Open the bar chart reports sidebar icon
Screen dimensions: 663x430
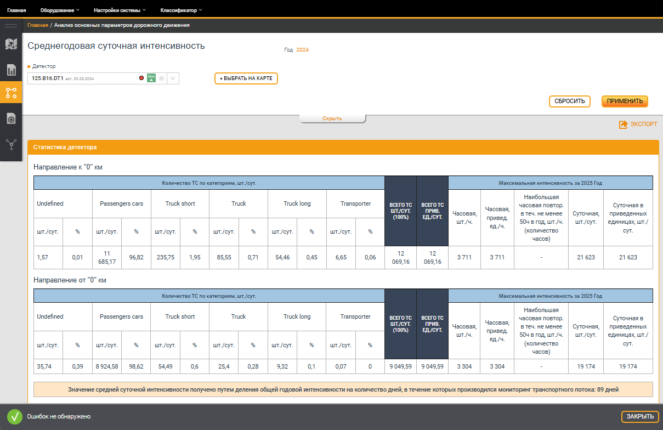pos(11,70)
